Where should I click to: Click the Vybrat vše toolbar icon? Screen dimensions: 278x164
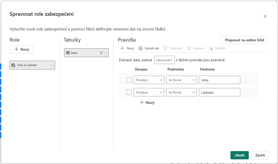140,48
